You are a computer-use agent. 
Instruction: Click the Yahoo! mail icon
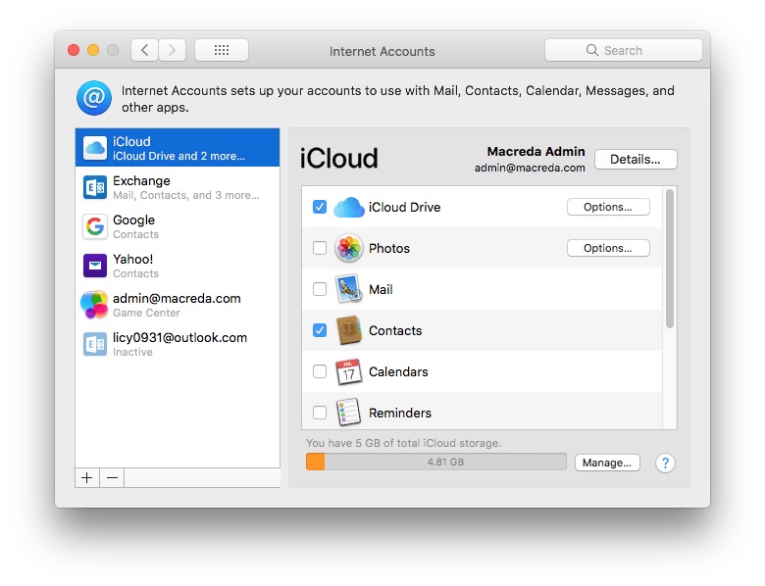95,266
